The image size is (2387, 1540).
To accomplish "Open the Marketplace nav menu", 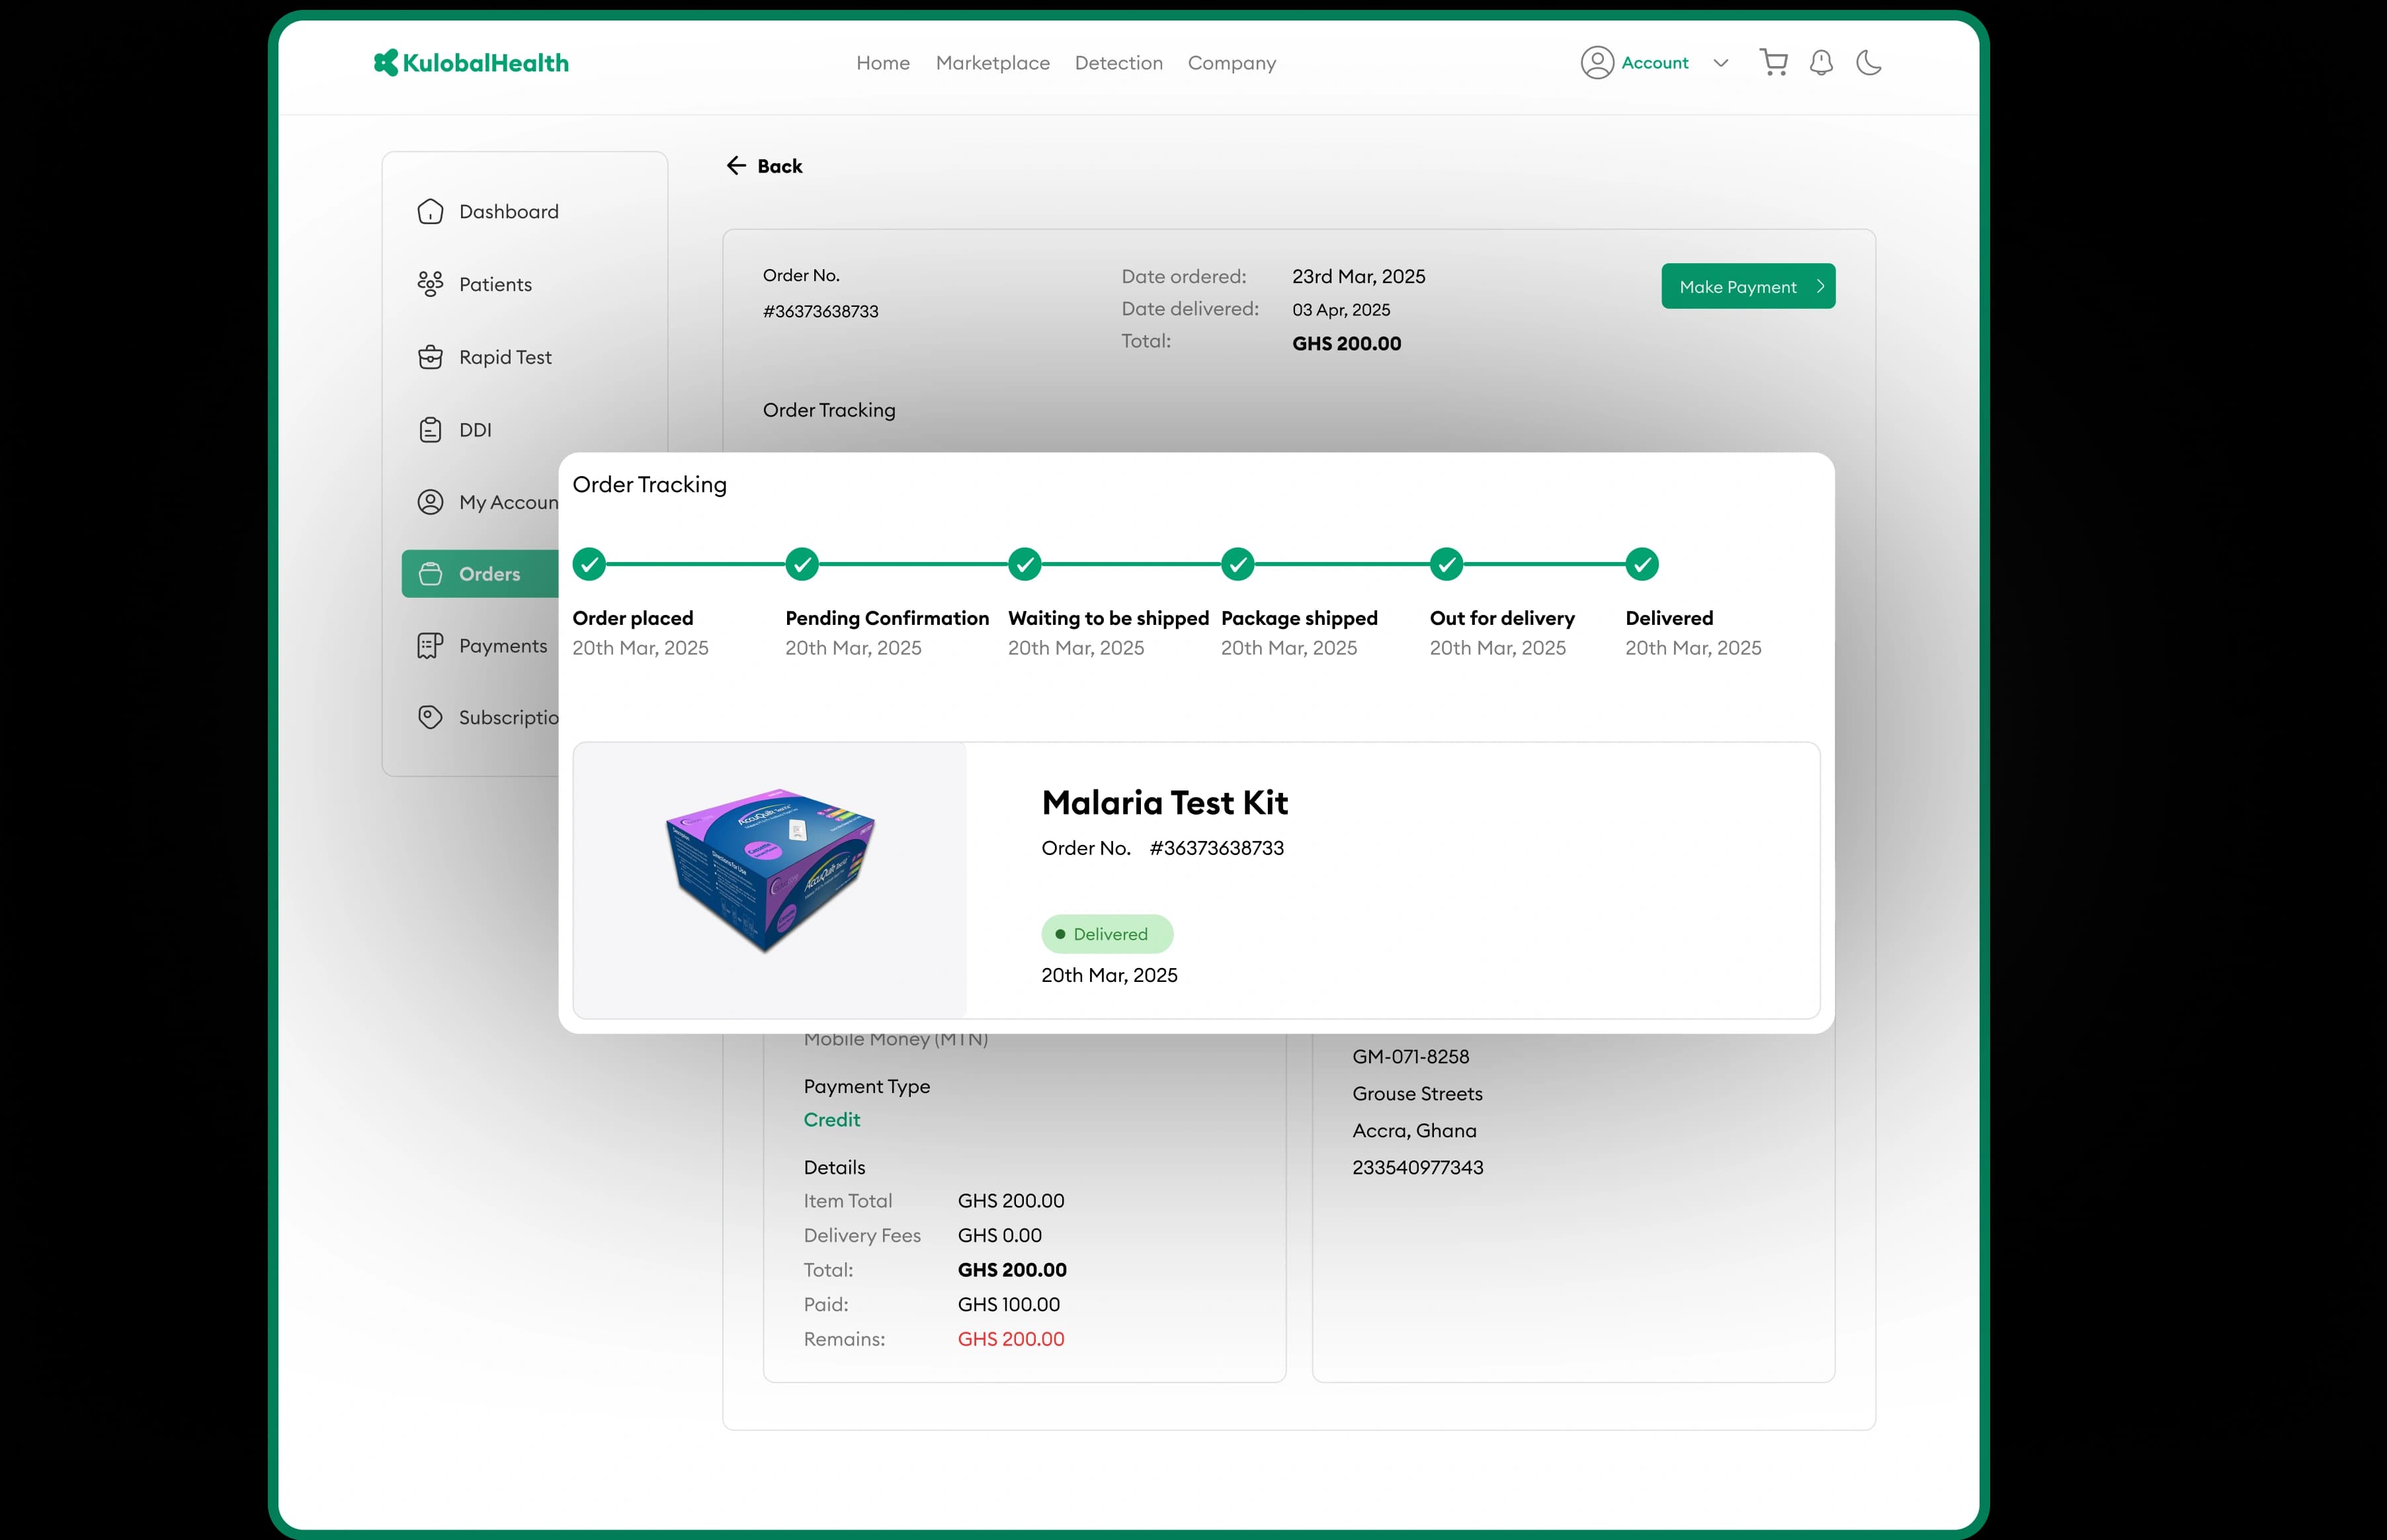I will [x=992, y=63].
